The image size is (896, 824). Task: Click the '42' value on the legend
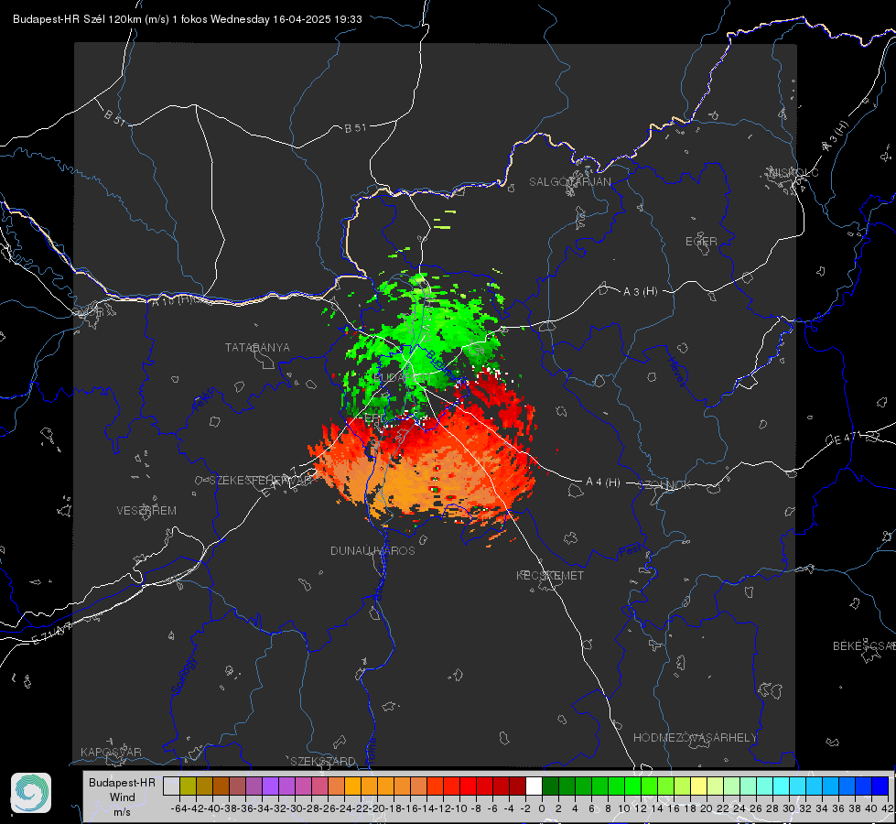tap(888, 808)
